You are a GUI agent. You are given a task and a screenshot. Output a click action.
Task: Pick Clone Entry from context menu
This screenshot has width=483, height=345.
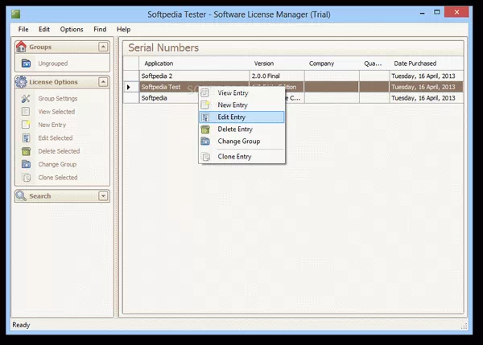pyautogui.click(x=234, y=157)
